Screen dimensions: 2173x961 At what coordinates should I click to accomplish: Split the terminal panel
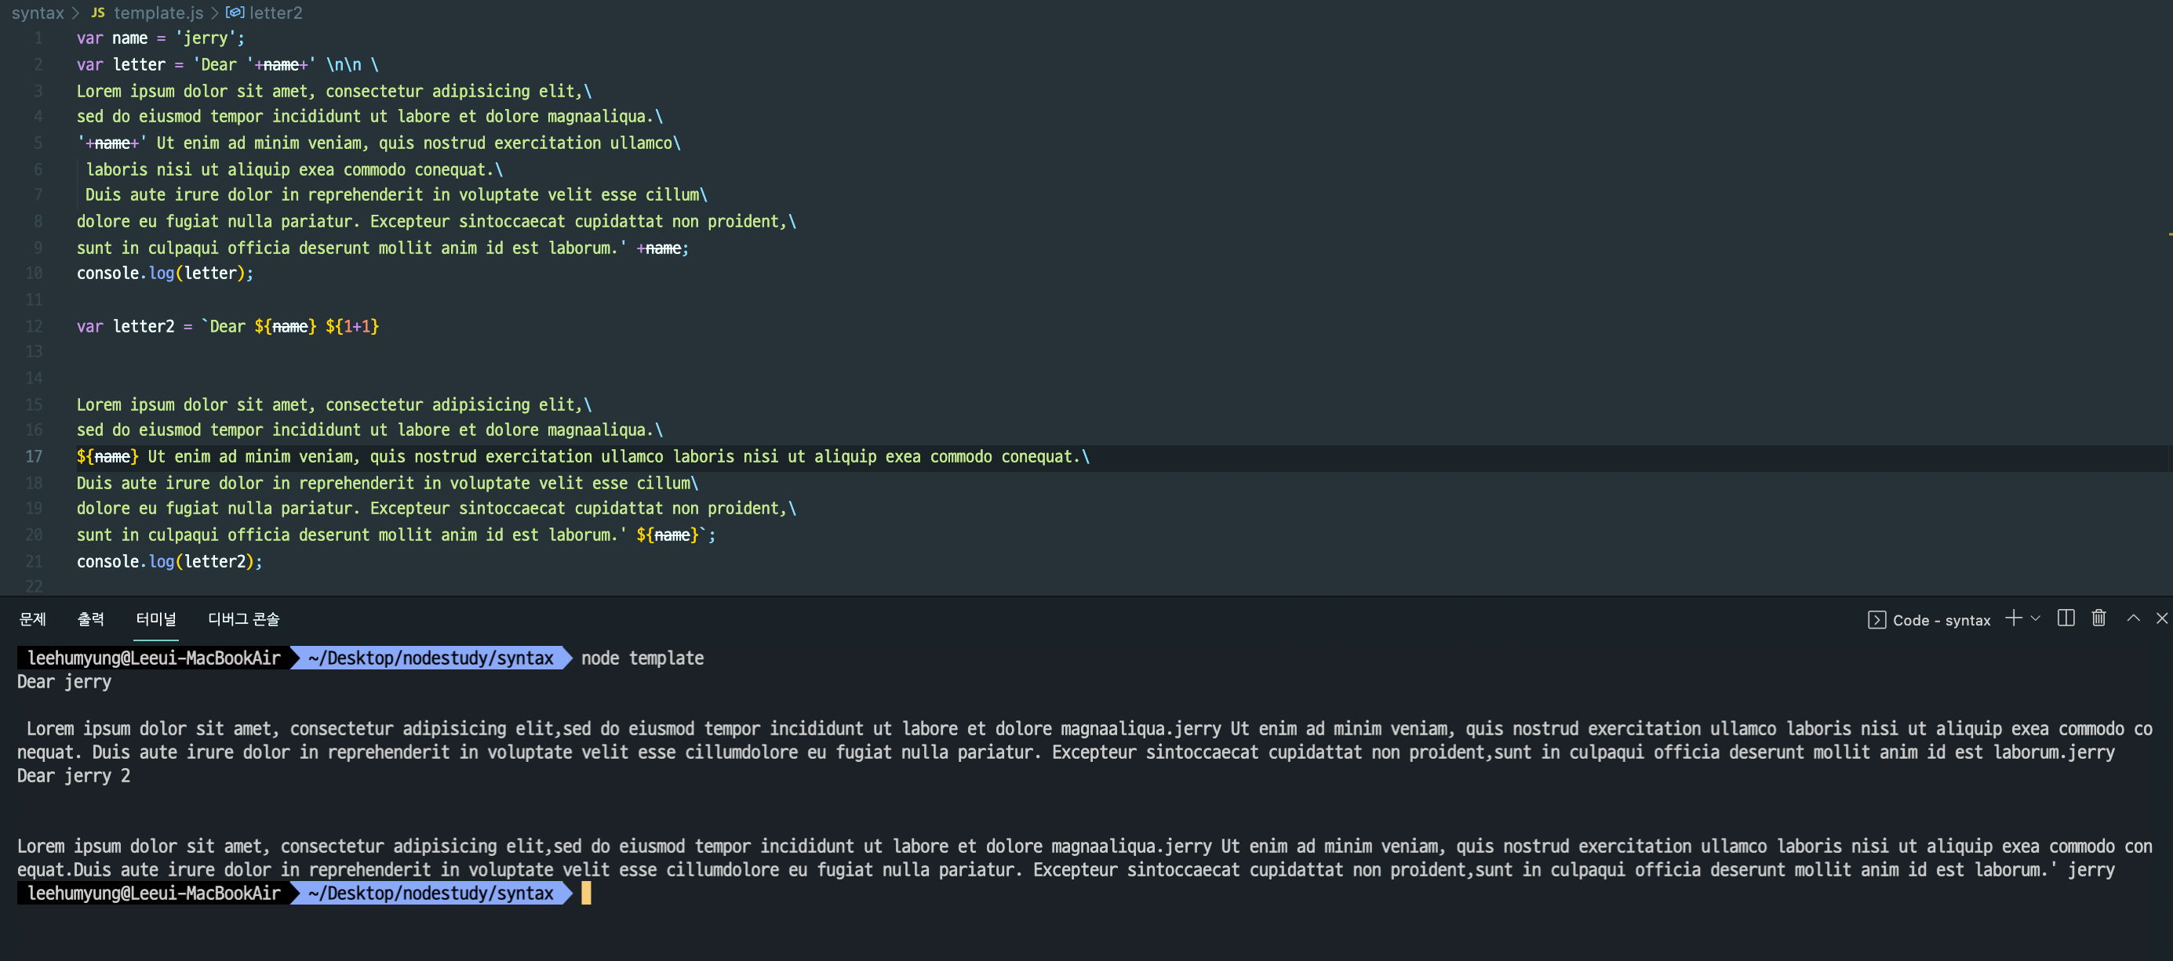coord(2066,618)
